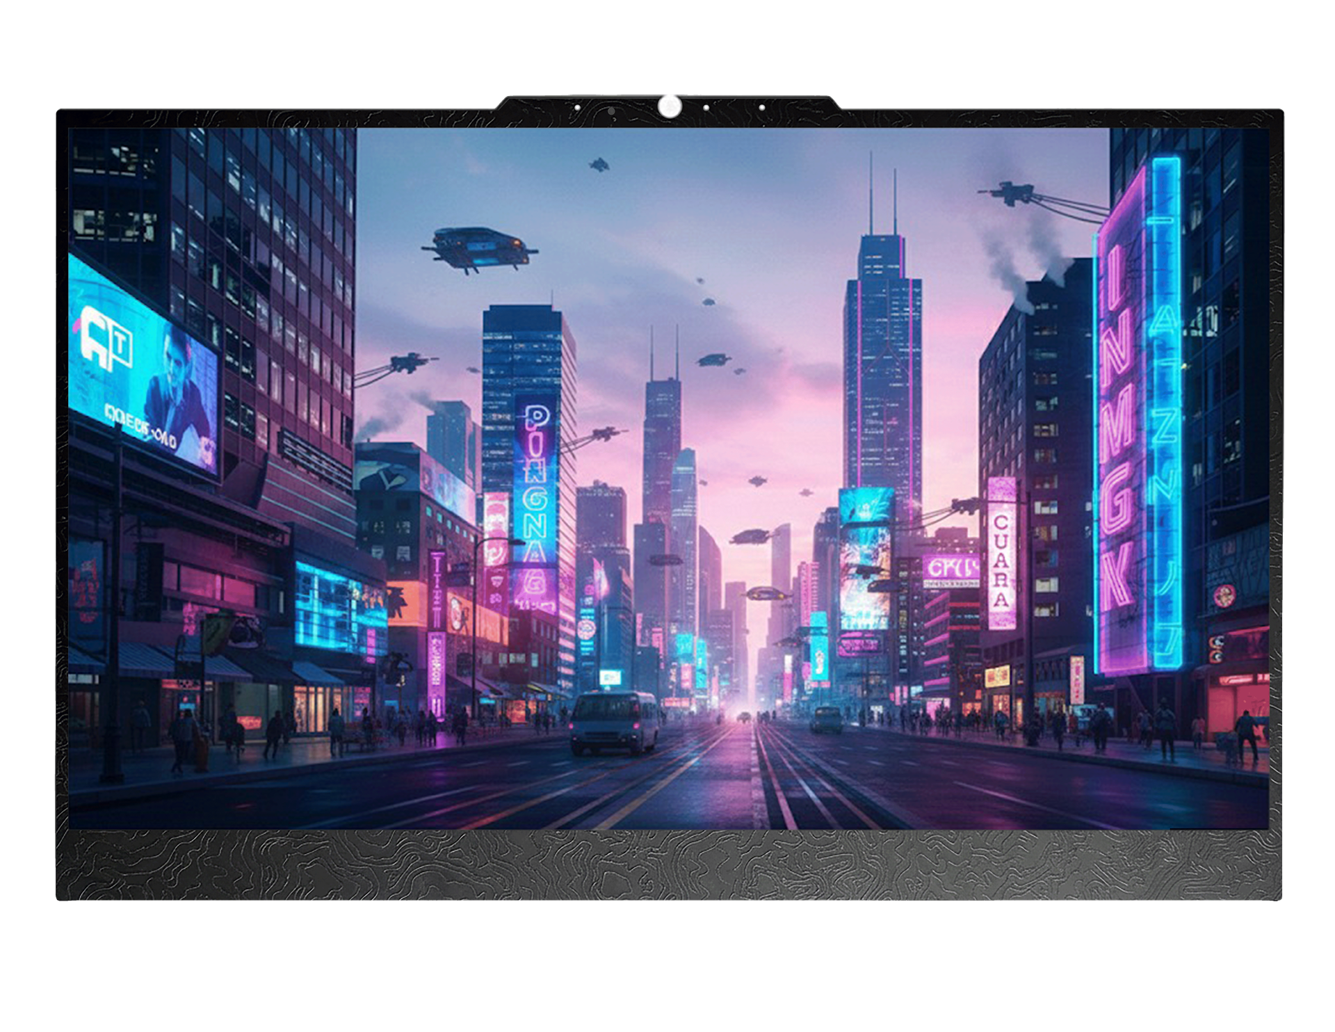Click the large flying hovercar in the sky

pyautogui.click(x=479, y=249)
